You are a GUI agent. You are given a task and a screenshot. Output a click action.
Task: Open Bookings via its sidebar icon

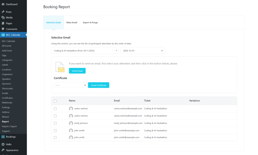coord(4,136)
